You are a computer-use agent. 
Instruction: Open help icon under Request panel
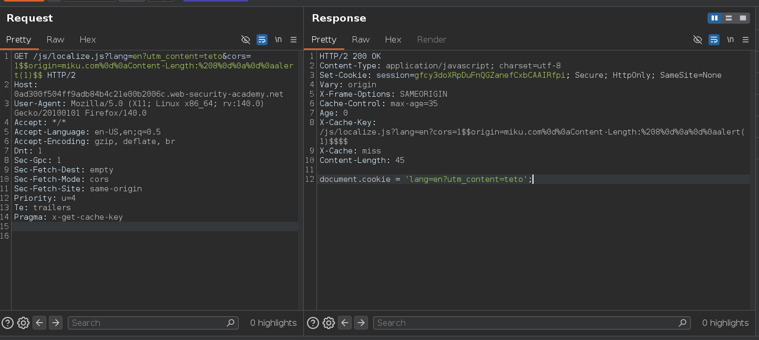point(7,323)
